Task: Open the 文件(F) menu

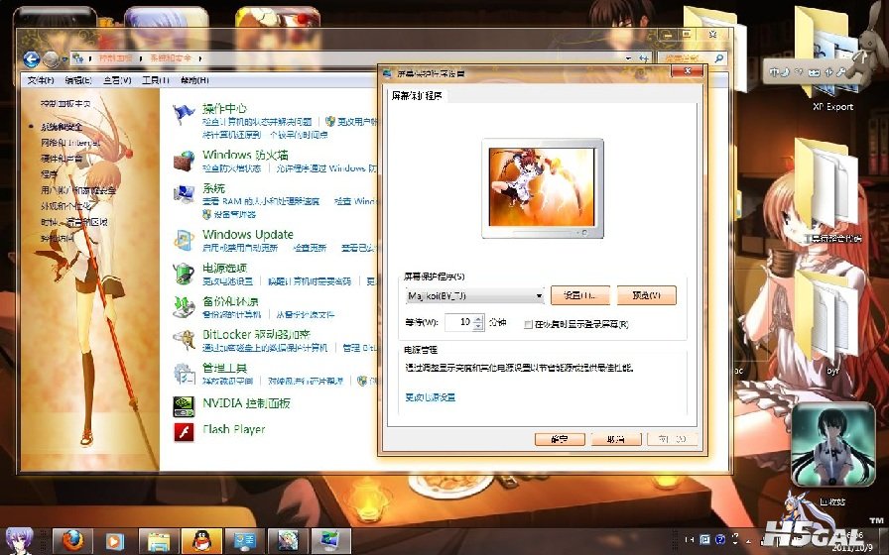Action: tap(41, 80)
